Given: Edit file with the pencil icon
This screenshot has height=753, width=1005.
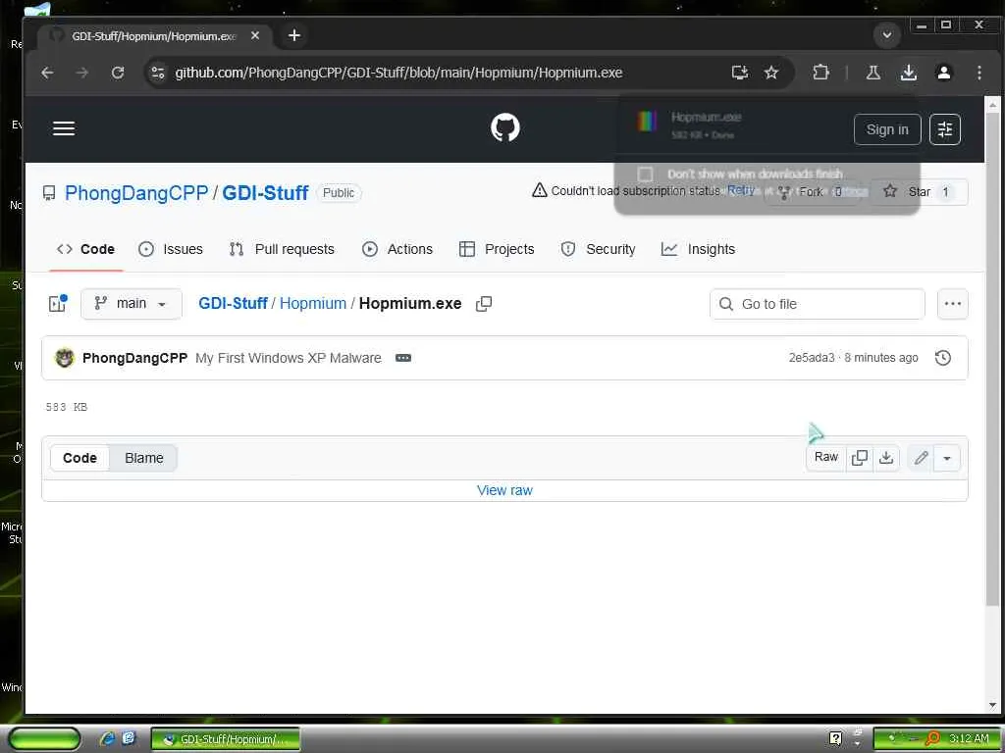Looking at the screenshot, I should (x=921, y=457).
